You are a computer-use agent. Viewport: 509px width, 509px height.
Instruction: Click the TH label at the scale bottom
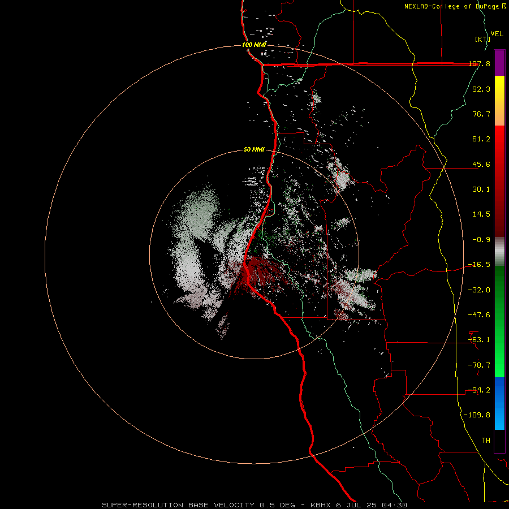486,441
